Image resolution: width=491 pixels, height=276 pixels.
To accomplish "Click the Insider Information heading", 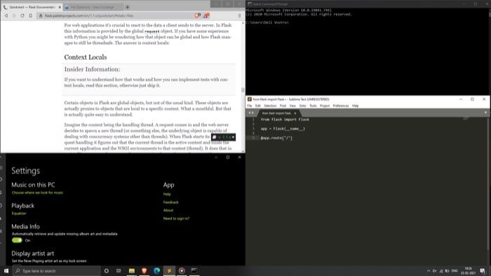I will click(x=92, y=70).
